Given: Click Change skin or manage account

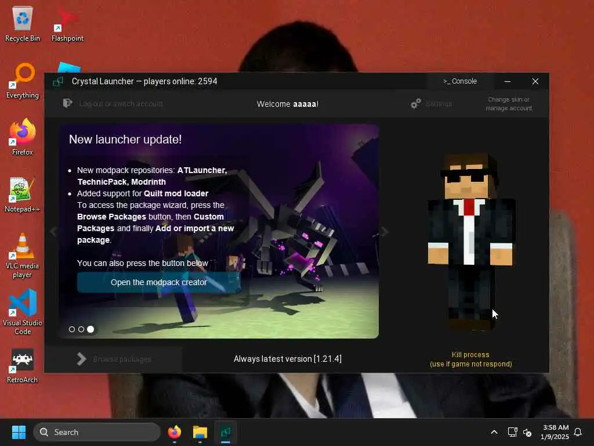Looking at the screenshot, I should click(509, 103).
